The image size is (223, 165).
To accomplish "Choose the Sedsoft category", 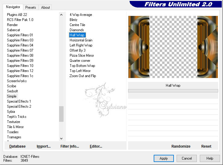I will pos(12,91).
